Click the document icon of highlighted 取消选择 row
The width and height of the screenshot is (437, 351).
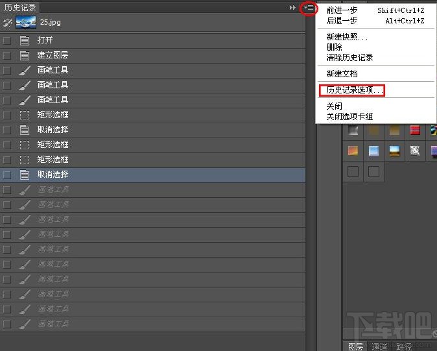click(25, 175)
